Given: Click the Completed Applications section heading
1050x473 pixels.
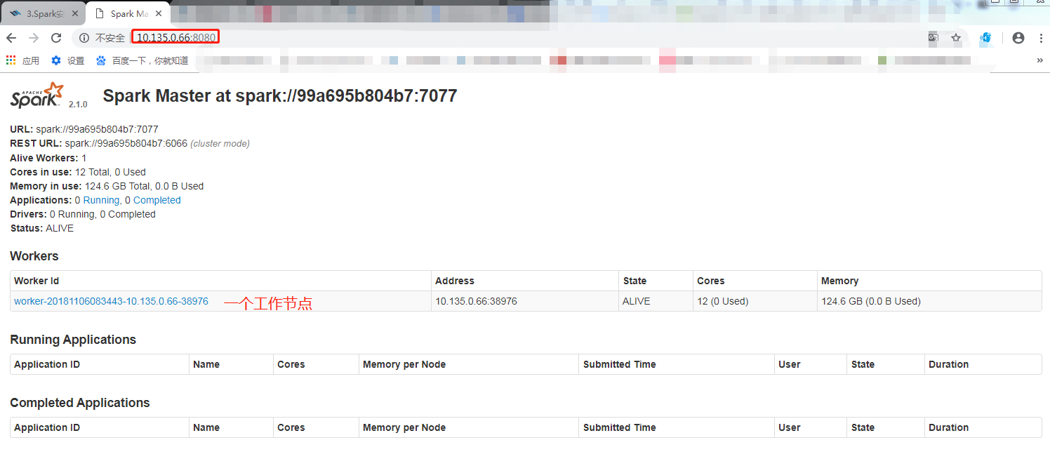Looking at the screenshot, I should pos(80,403).
